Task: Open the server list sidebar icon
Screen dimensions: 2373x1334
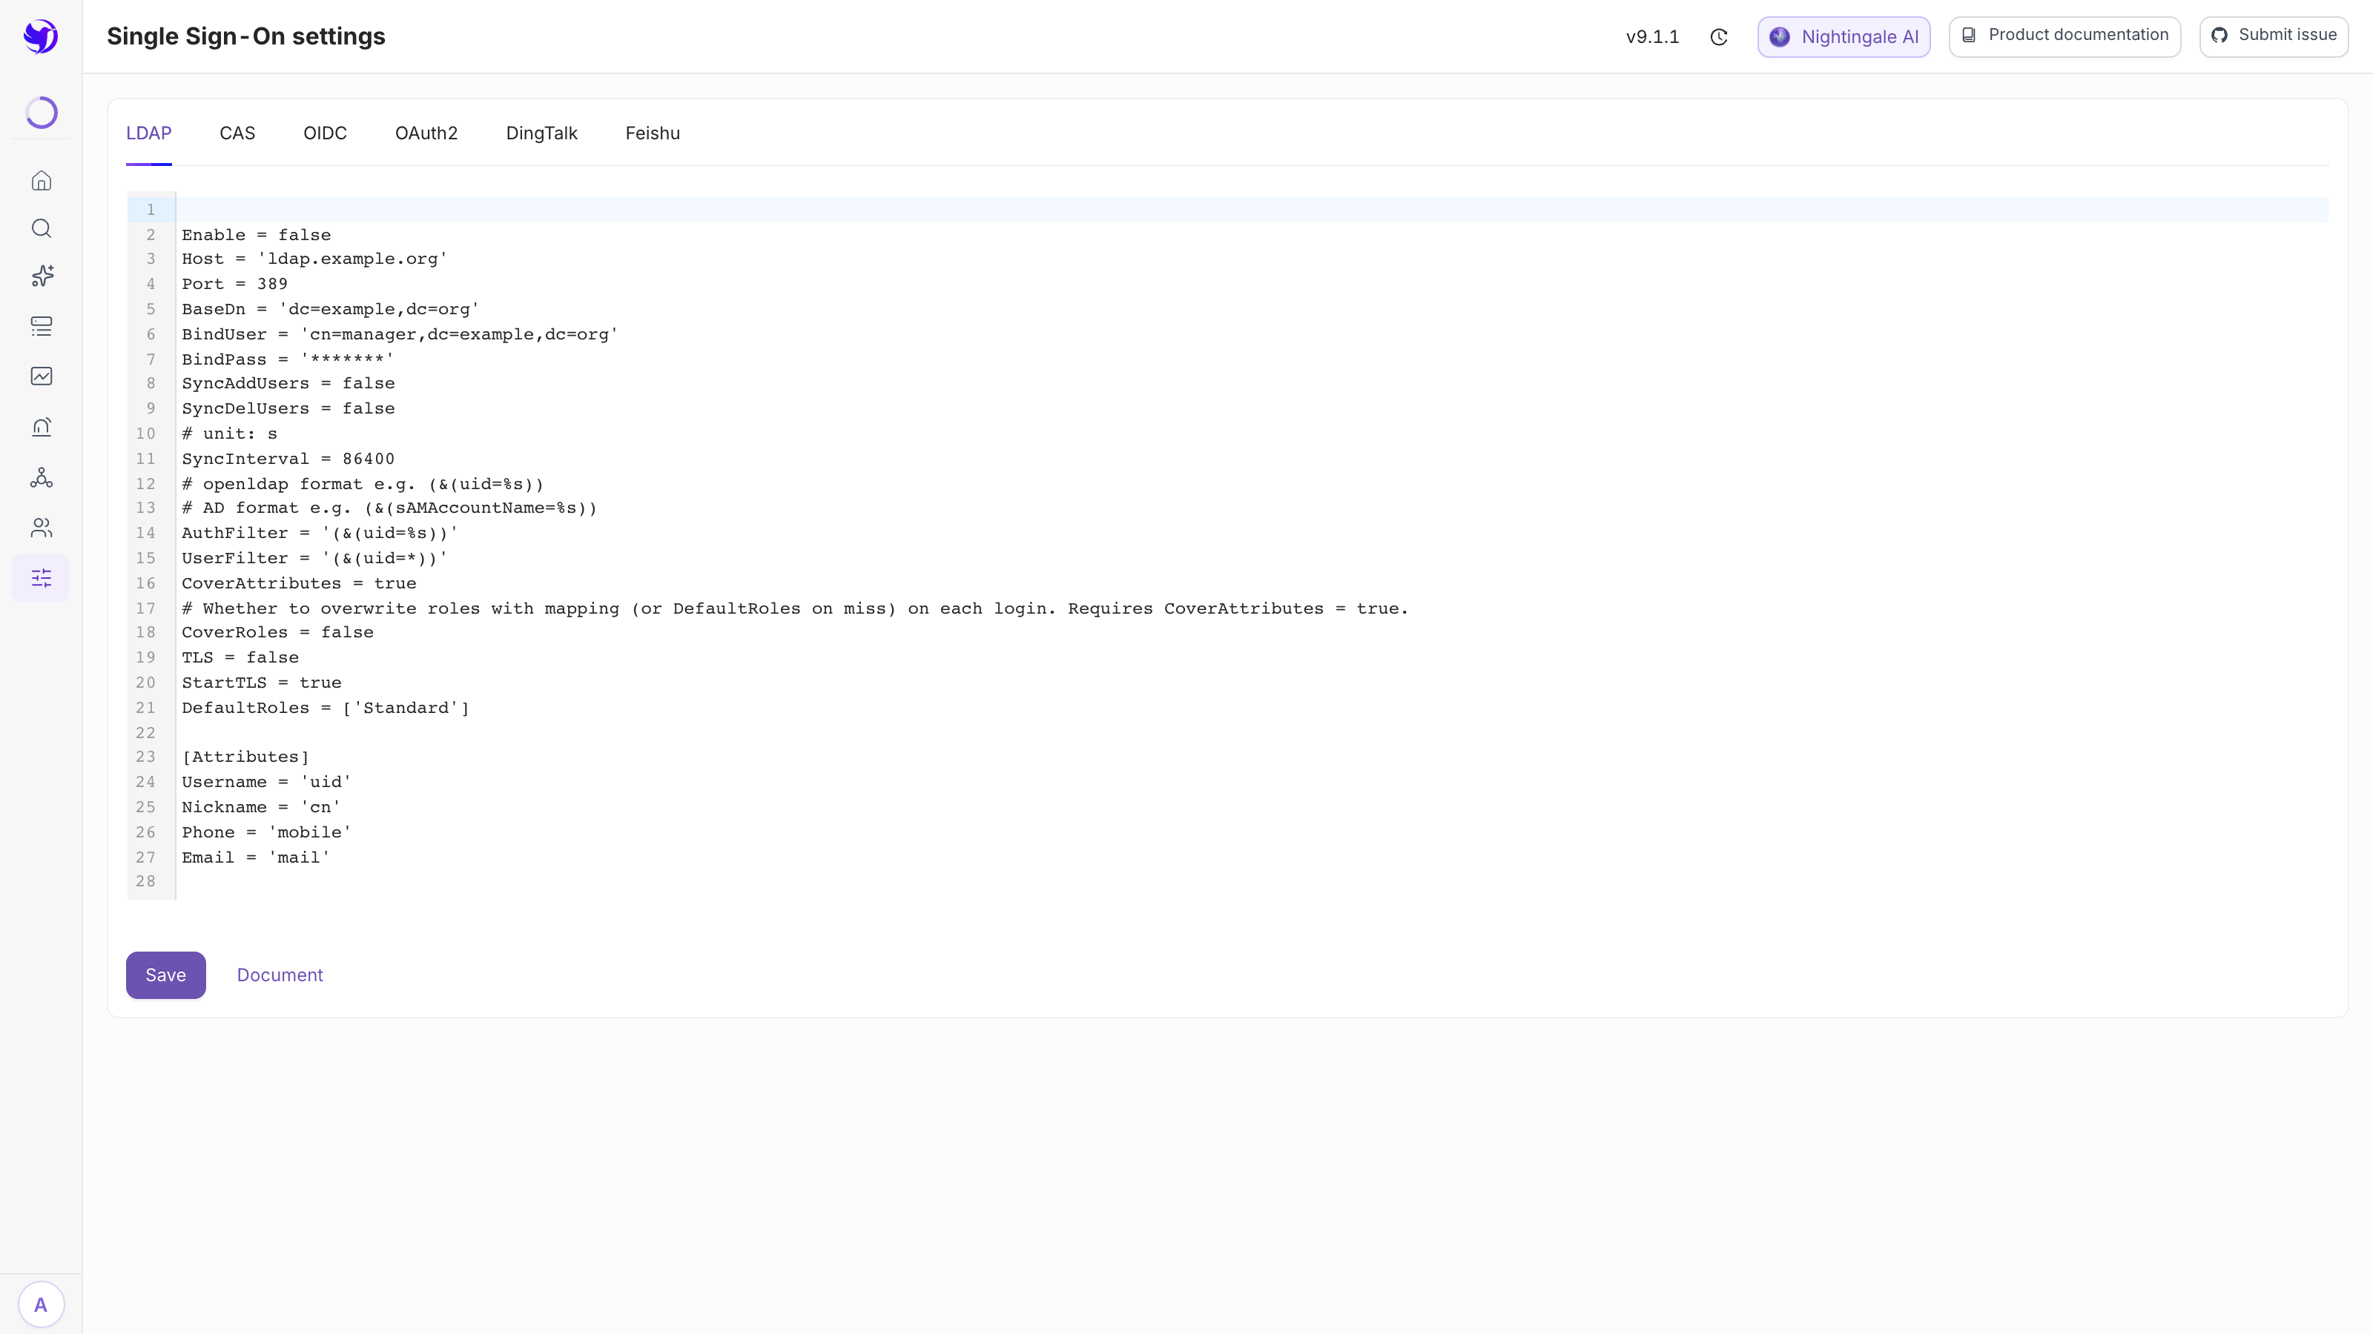Action: point(42,326)
